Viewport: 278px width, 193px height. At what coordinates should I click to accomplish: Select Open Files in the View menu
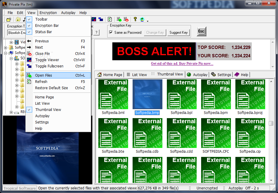58,75
